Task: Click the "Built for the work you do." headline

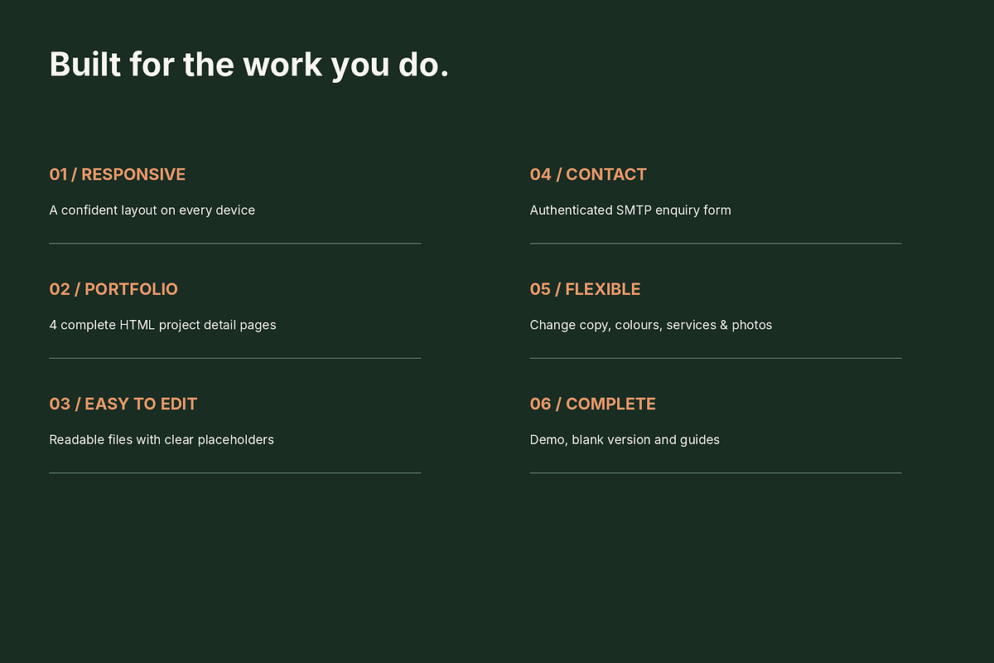Action: (x=248, y=65)
